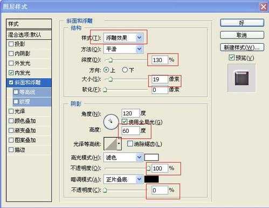Click the white highlight color swatch
This screenshot has height=208, width=269.
pos(151,157)
